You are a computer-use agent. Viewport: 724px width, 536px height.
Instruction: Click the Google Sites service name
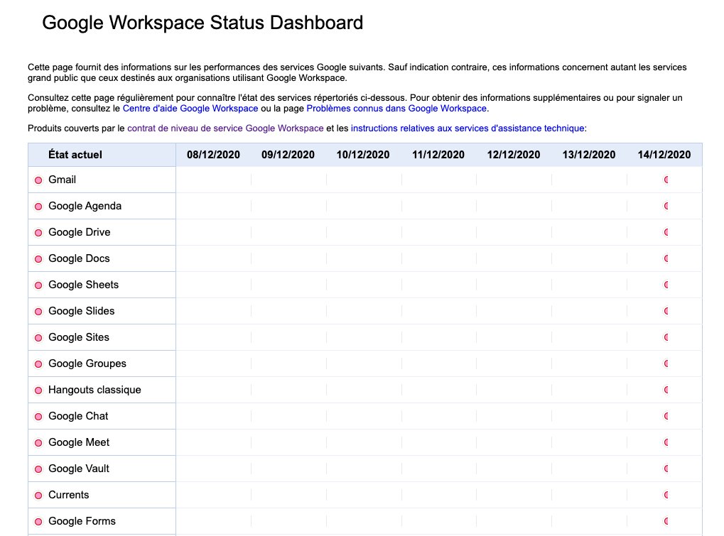pyautogui.click(x=79, y=338)
